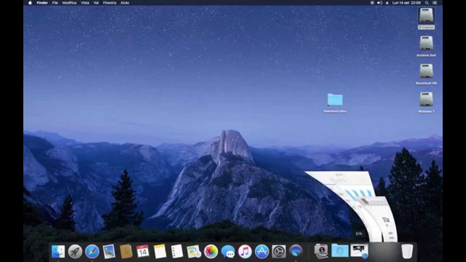Open yellow Notes icon in dock
This screenshot has width=466, height=262.
pyautogui.click(x=160, y=251)
